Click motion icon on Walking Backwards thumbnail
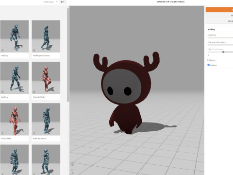 34,51
